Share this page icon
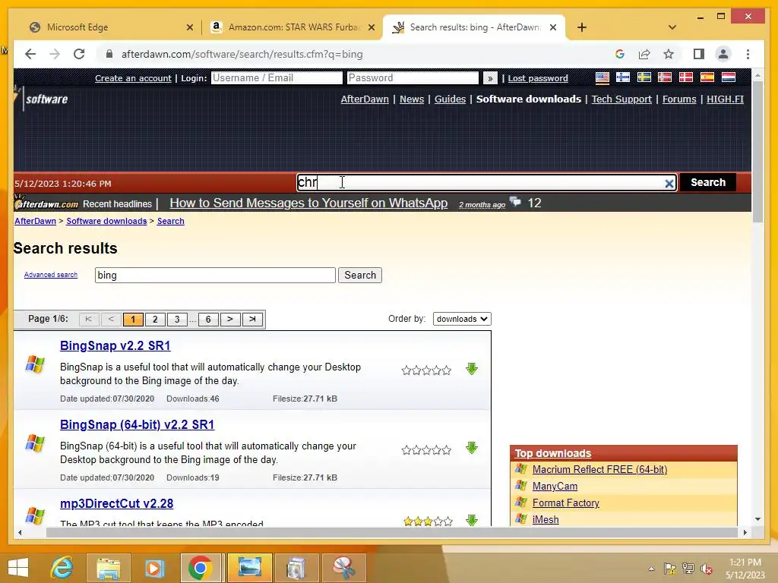Screen dimensions: 778x583 [644, 54]
